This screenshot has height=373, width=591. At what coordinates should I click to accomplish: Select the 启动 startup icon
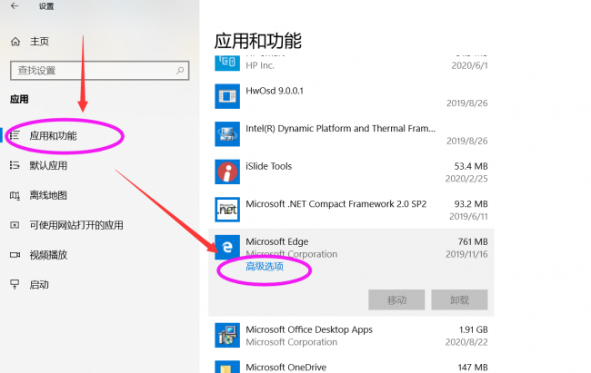coord(15,285)
